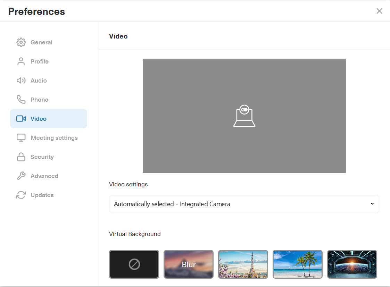Select the Advanced wrench icon
Viewport: 390px width, 287px height.
(x=21, y=176)
